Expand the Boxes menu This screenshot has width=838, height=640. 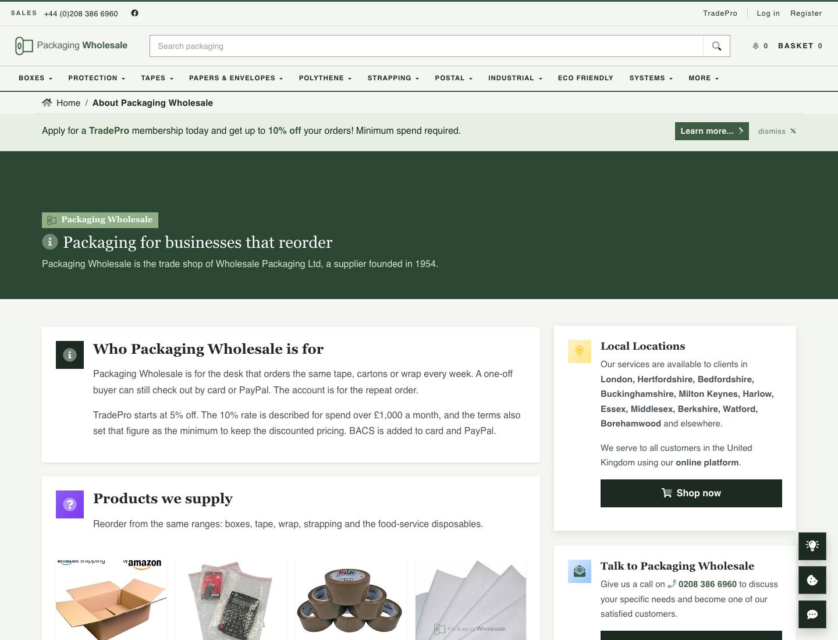(x=35, y=78)
